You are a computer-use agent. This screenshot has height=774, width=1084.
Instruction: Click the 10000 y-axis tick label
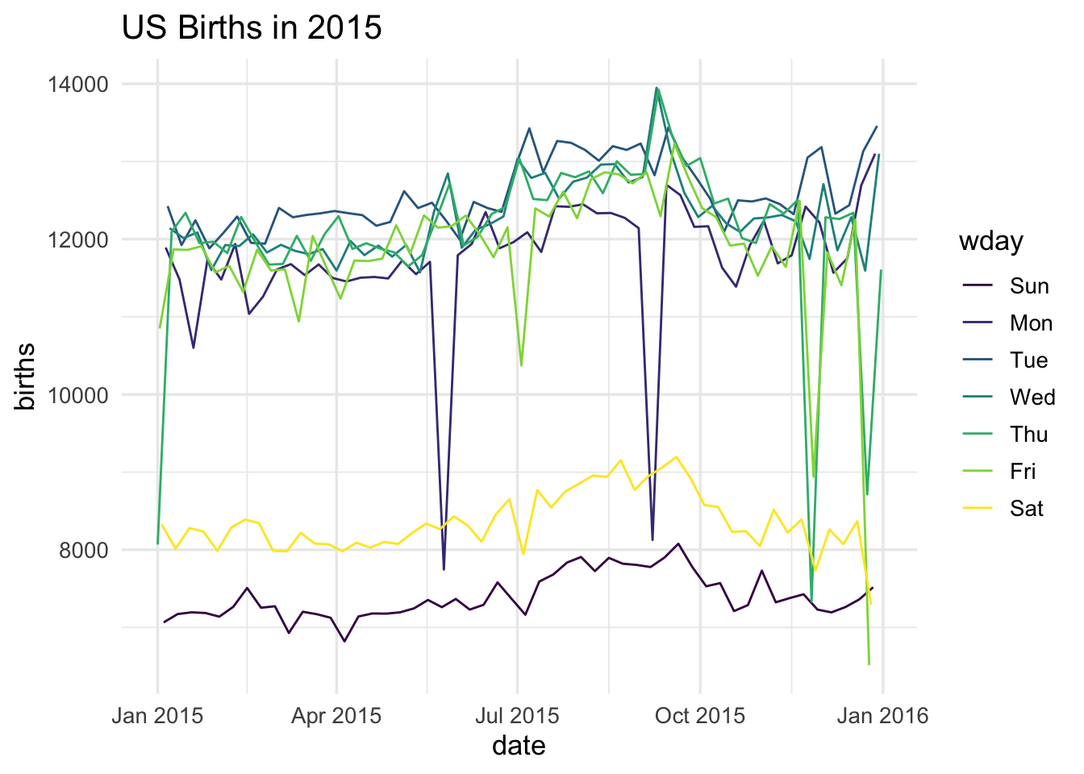pyautogui.click(x=80, y=395)
